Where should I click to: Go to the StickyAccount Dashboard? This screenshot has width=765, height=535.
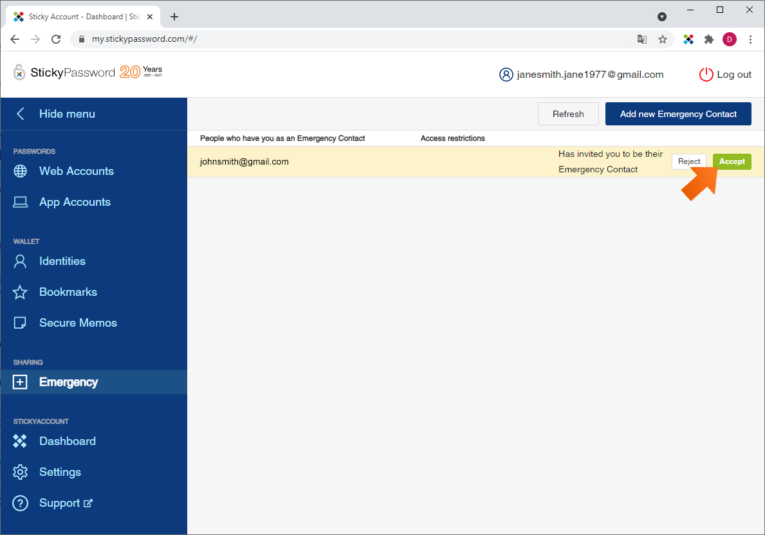(68, 441)
